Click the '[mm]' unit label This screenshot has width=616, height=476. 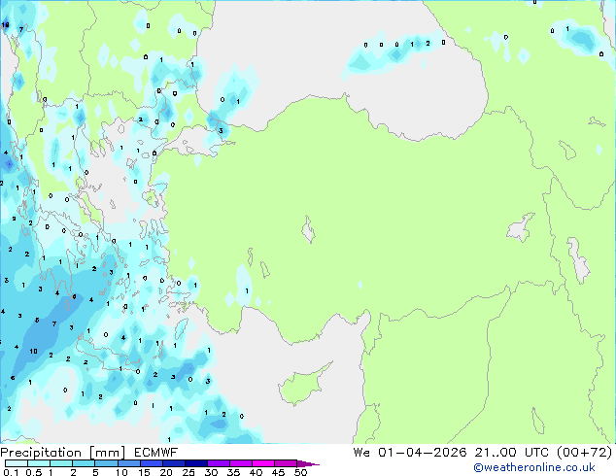pyautogui.click(x=107, y=453)
